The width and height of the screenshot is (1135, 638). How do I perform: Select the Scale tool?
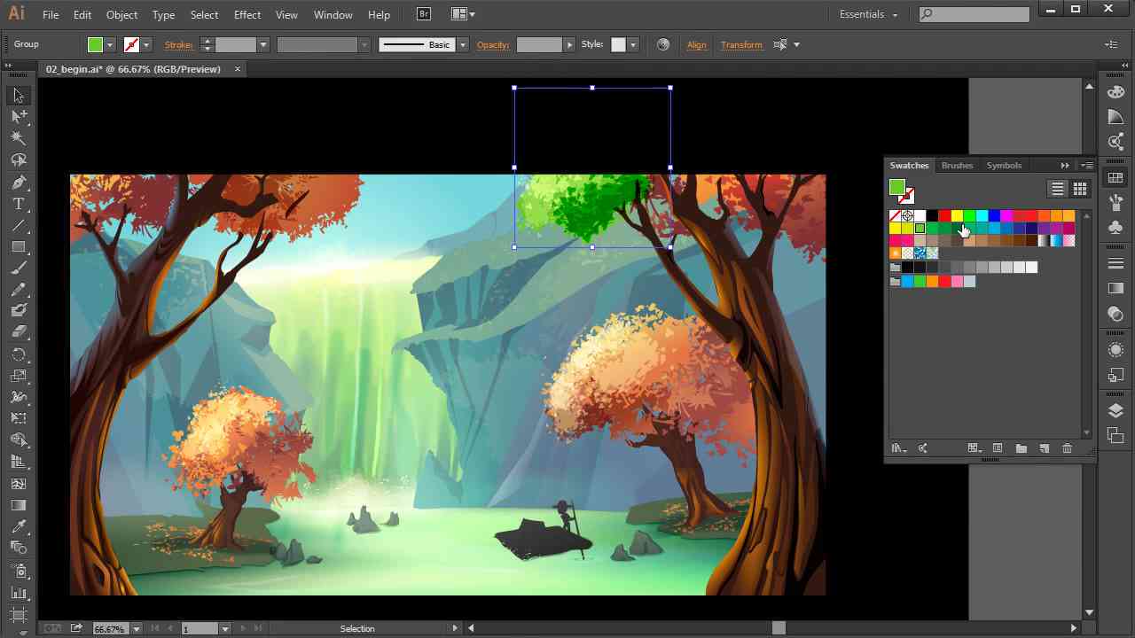click(19, 376)
